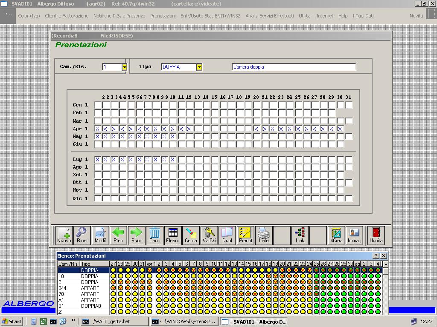Viewport: 437px width, 327px height.
Task: Open Analisi Servizi Effettuati menu
Action: (270, 16)
